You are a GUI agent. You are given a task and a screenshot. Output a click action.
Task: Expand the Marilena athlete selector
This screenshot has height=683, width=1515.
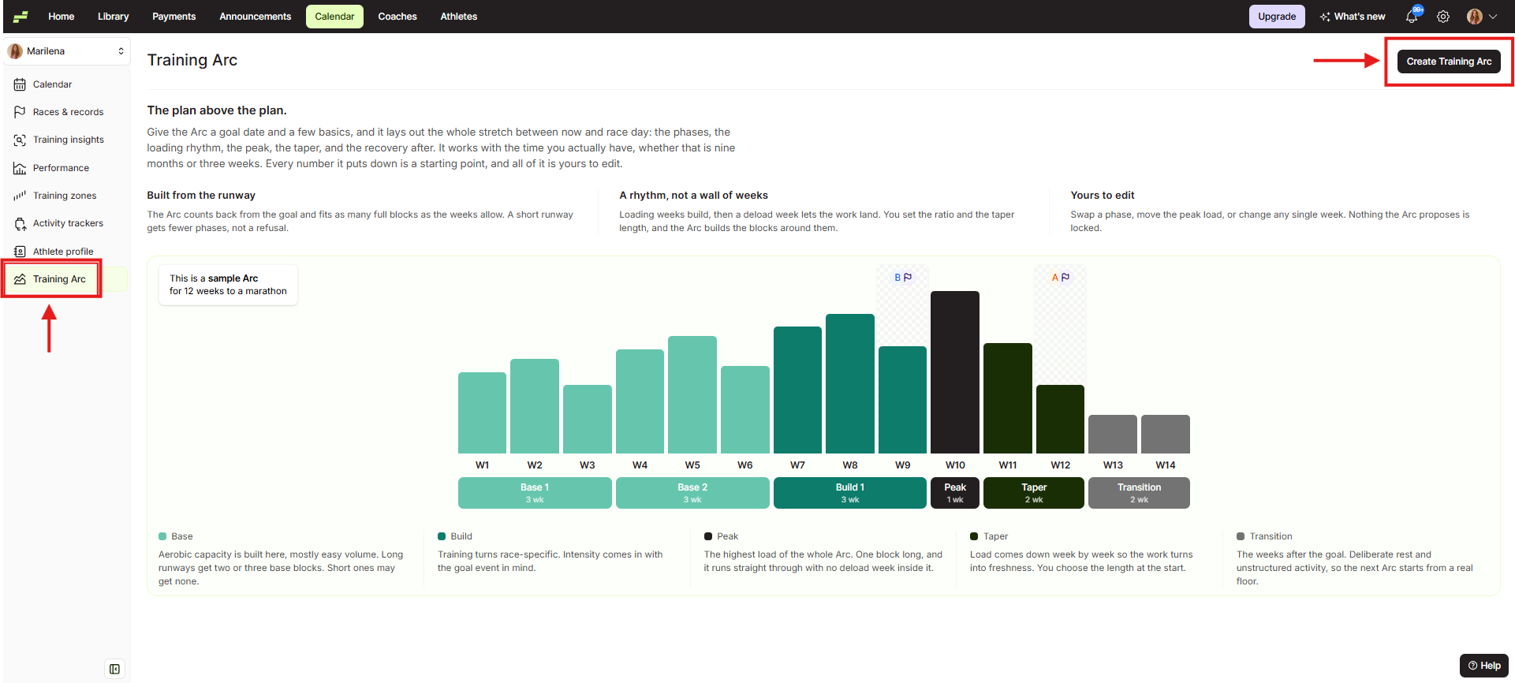coord(67,51)
